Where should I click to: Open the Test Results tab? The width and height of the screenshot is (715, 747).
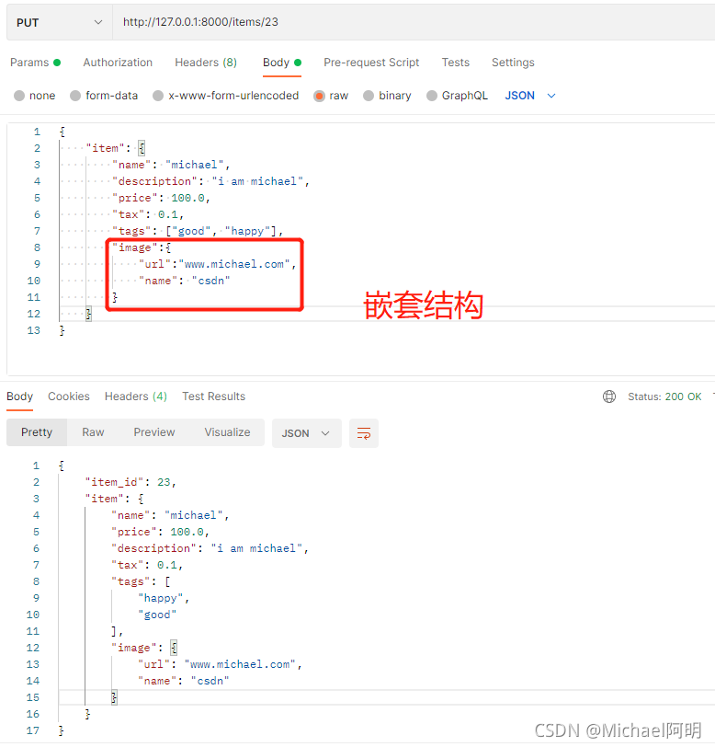214,396
